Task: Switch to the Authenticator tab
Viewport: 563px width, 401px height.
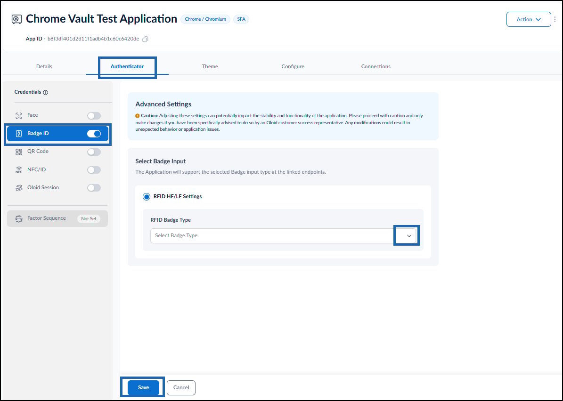Action: [127, 66]
